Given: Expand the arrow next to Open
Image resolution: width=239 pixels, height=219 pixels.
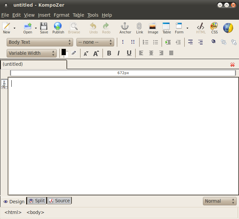Looking at the screenshot, I should click(x=36, y=28).
